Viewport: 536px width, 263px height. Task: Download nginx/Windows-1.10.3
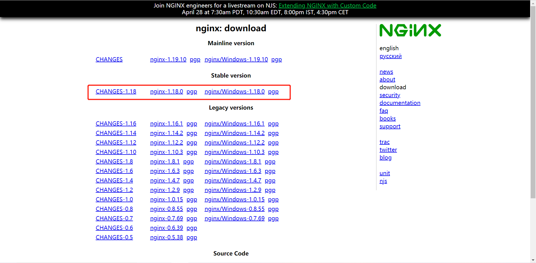pos(234,152)
